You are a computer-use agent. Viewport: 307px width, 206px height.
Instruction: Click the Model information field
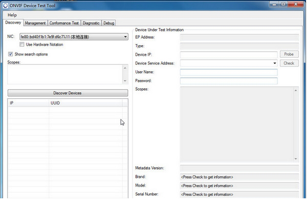pyautogui.click(x=239, y=186)
